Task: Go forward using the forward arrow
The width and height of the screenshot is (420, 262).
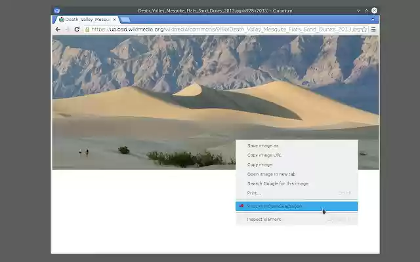Action: pyautogui.click(x=67, y=29)
